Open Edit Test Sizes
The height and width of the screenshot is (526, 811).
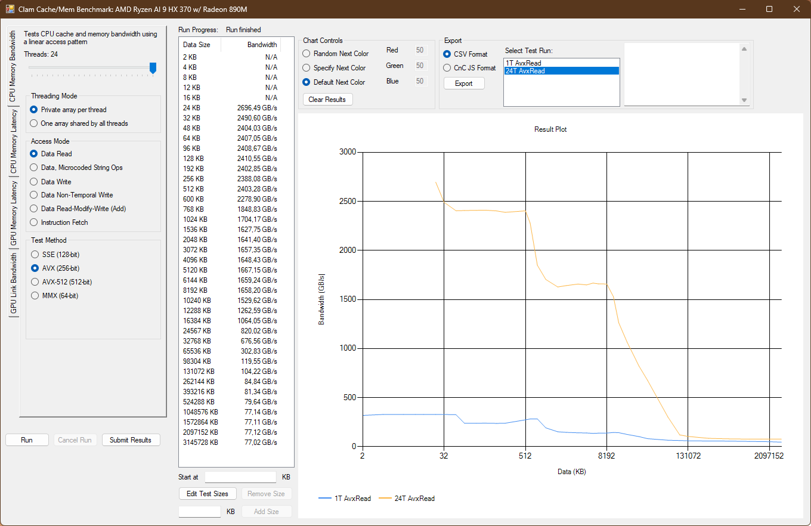point(208,494)
